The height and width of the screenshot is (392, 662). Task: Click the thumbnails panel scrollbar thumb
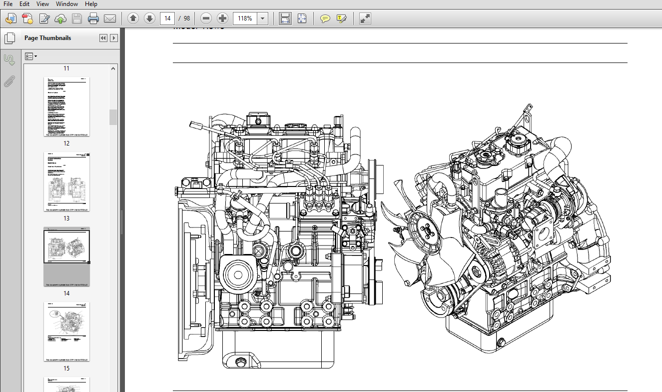[x=113, y=117]
